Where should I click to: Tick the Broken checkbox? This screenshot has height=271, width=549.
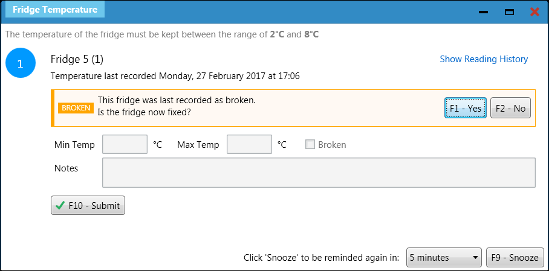[310, 145]
